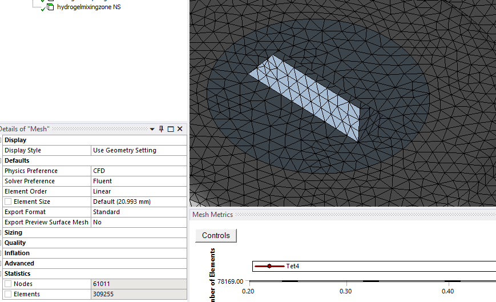Click the Export Format label
Viewport: 496px width, 302px height.
pos(25,212)
